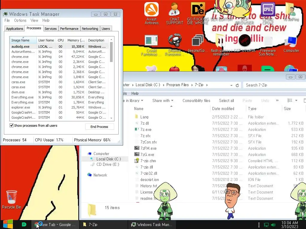
Task: Open the change view dropdown arrow
Action: tap(296, 100)
